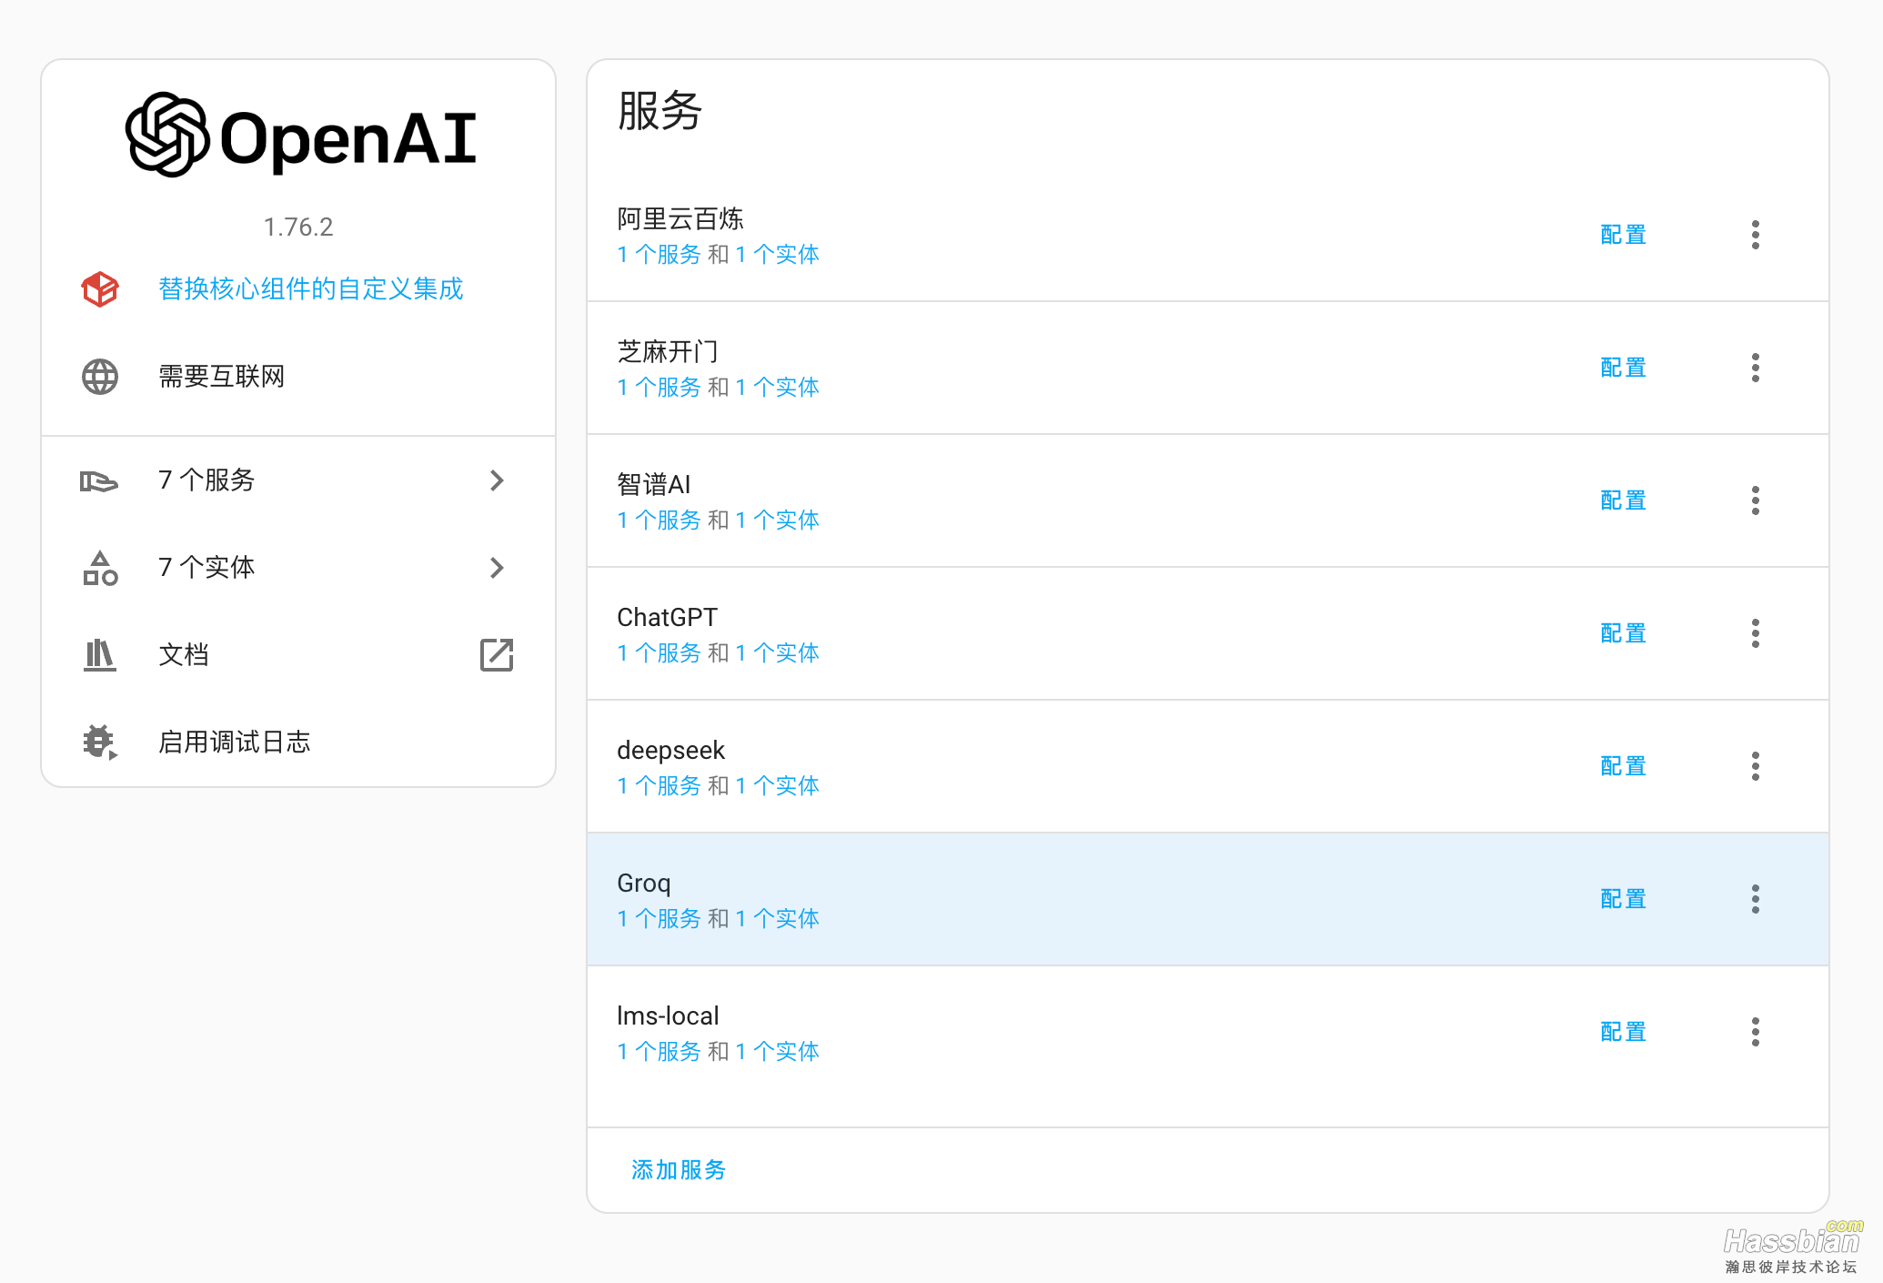Click the hand services icon beside 7 个服务

(x=99, y=480)
